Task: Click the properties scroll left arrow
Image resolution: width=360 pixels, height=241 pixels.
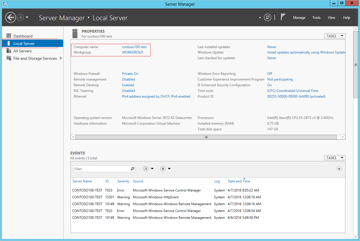Action: (x=73, y=137)
